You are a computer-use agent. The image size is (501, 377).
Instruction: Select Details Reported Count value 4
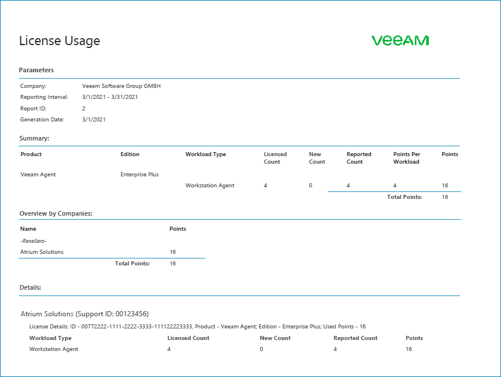coord(335,349)
